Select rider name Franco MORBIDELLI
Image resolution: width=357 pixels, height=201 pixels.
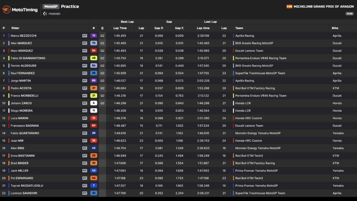[x=24, y=96]
